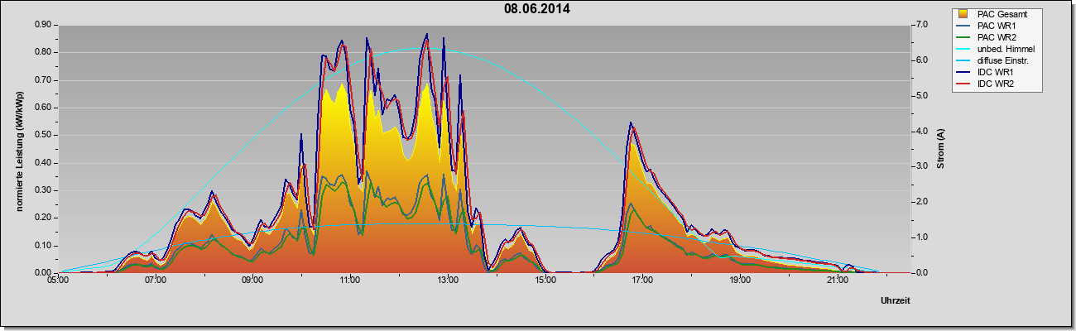Click the 17:00 time axis label
Image resolution: width=1076 pixels, height=331 pixels.
click(642, 281)
